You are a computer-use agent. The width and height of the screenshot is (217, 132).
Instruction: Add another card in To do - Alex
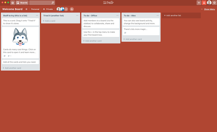pyautogui.click(x=133, y=39)
